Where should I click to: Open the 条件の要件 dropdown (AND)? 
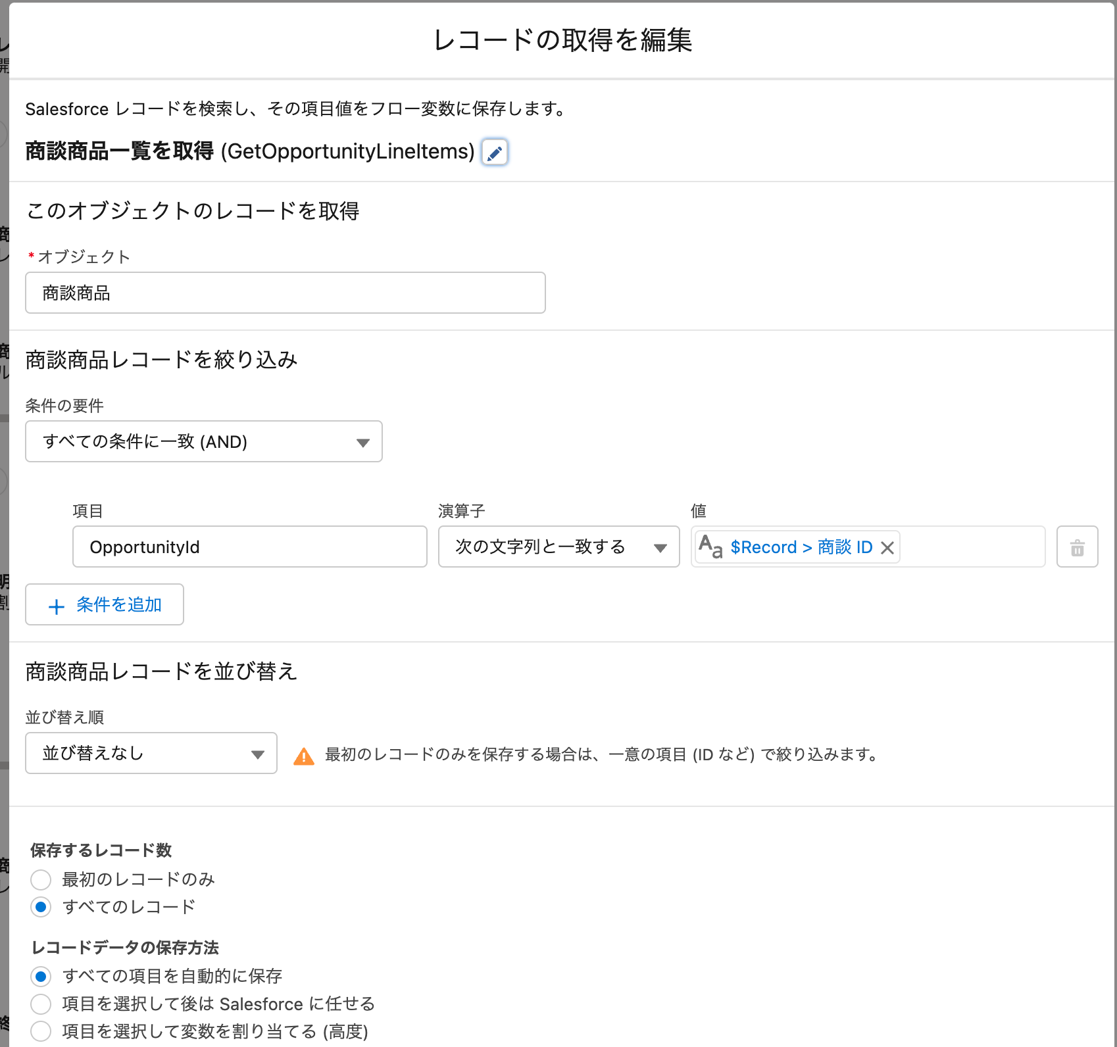point(204,441)
